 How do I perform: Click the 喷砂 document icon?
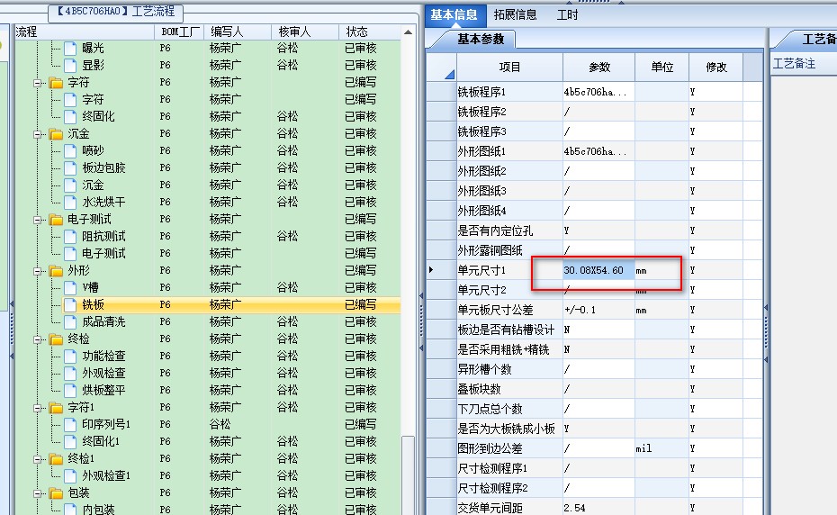pos(70,150)
